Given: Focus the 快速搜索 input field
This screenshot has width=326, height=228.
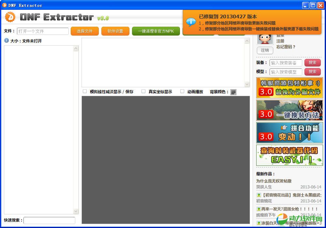Looking at the screenshot, I should click(x=49, y=221).
